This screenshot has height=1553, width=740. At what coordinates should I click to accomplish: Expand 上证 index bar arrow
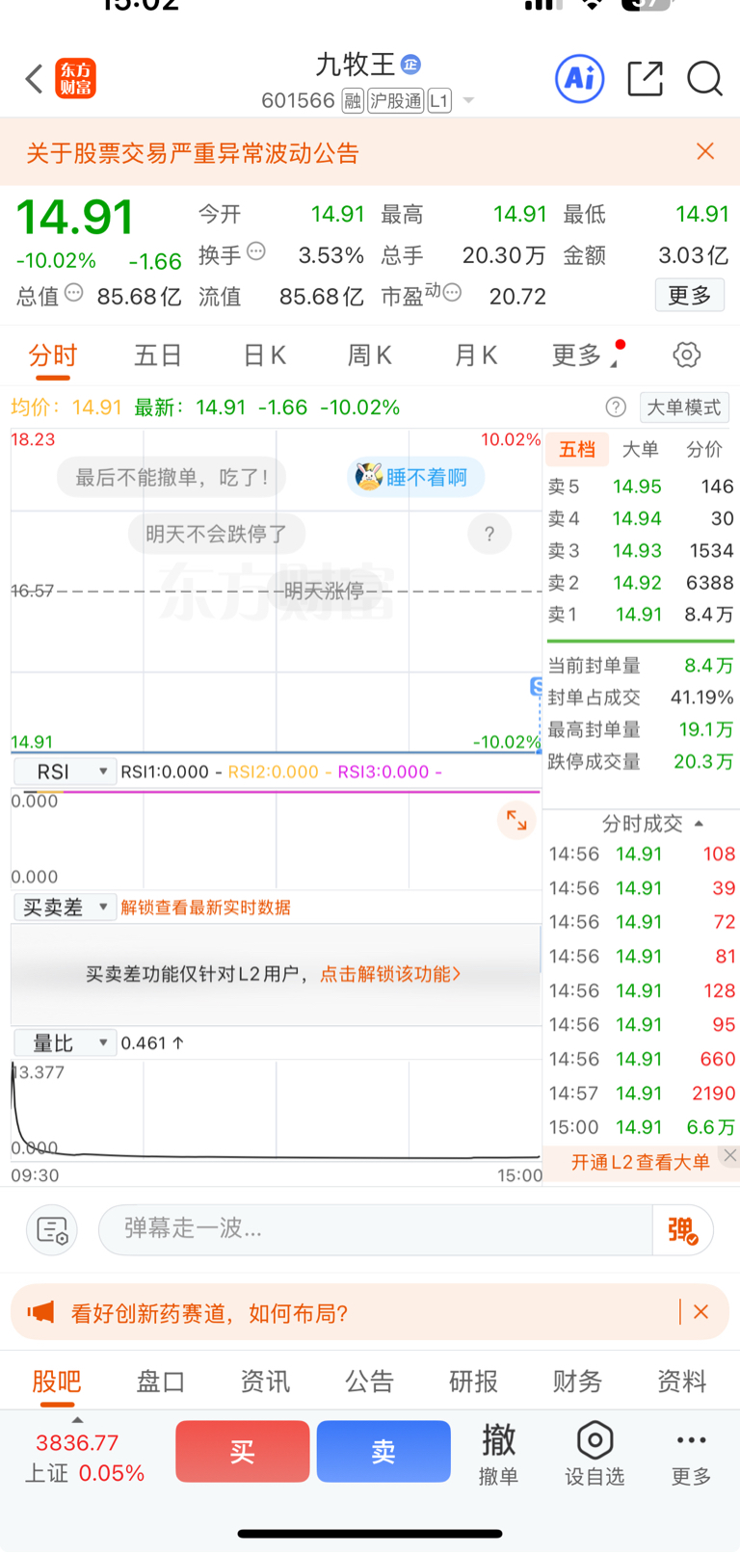[x=77, y=1420]
